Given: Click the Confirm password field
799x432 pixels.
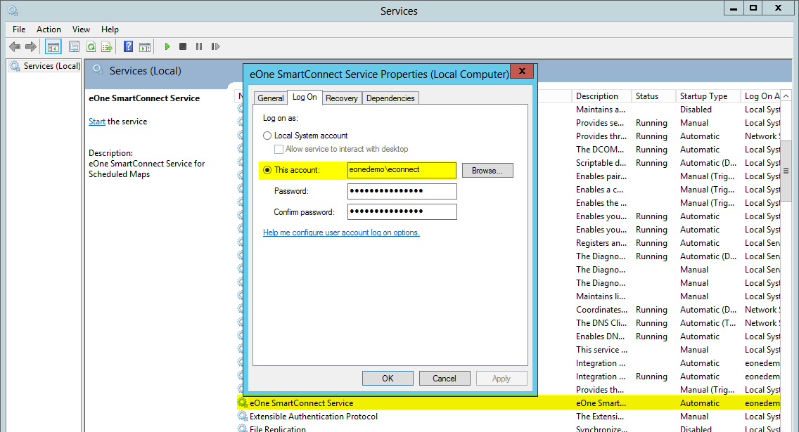Looking at the screenshot, I should (x=402, y=211).
